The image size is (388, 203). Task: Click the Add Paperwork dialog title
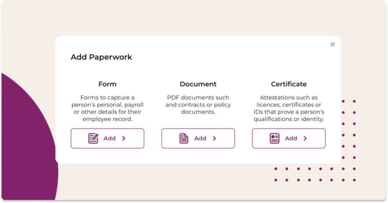[x=101, y=57]
